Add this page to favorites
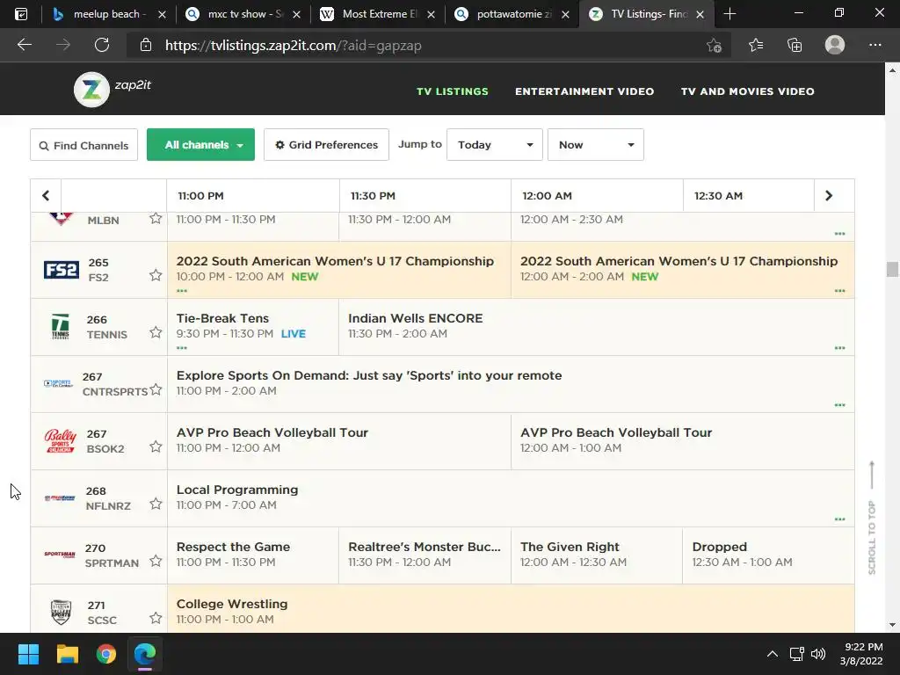Screen dimensions: 900x675 tap(714, 45)
